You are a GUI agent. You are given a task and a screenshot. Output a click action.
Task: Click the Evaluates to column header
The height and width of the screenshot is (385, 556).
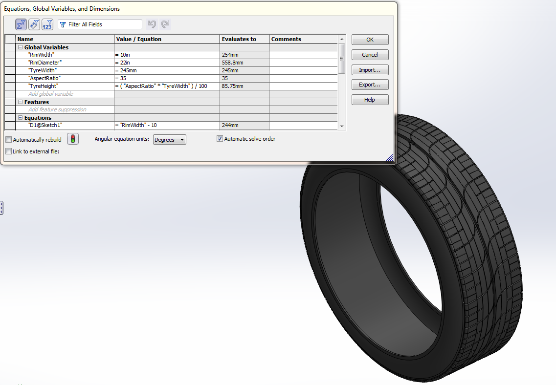245,39
